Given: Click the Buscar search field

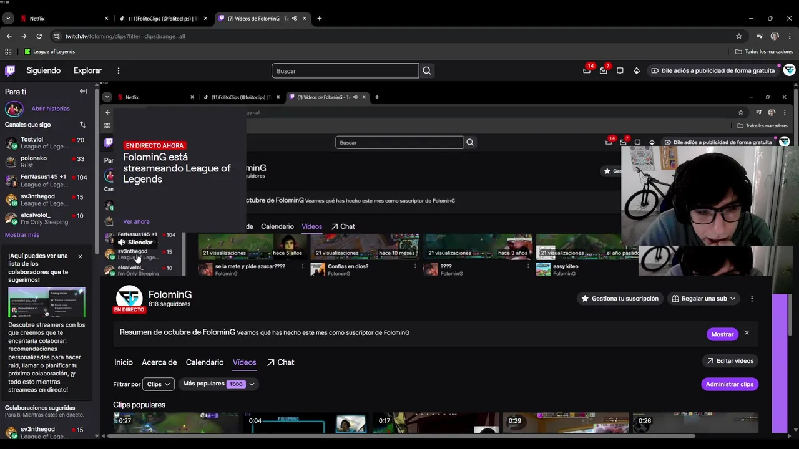Looking at the screenshot, I should [x=345, y=70].
